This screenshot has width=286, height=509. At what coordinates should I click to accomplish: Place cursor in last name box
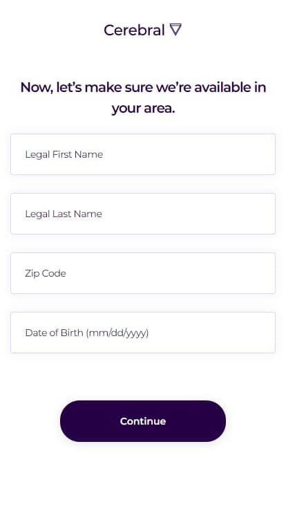143,214
